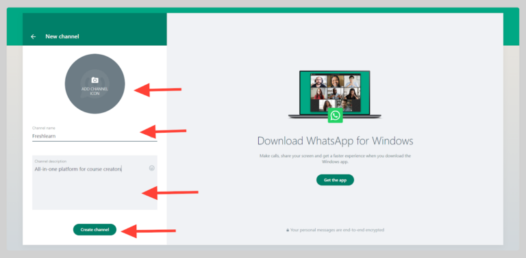Open the laptop video call illustration
This screenshot has height=258, width=526.
(335, 94)
